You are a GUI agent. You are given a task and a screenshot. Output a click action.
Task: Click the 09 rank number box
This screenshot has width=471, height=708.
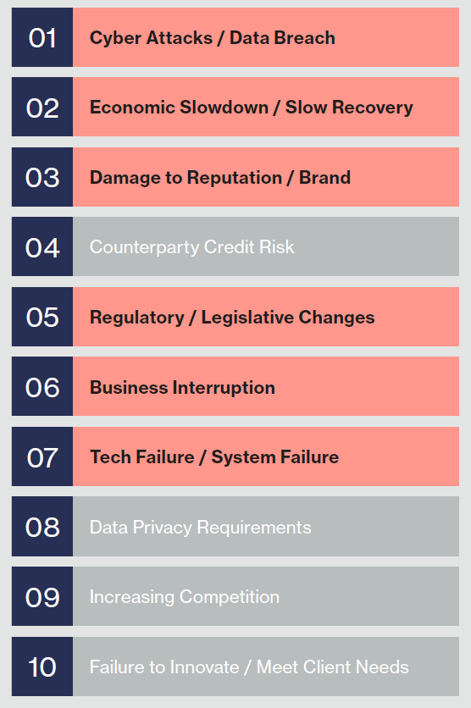tap(42, 596)
